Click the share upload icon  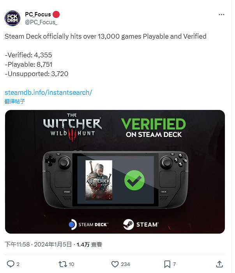pyautogui.click(x=219, y=264)
